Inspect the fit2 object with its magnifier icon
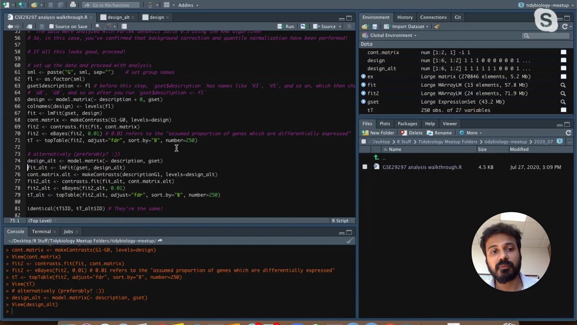 563,93
